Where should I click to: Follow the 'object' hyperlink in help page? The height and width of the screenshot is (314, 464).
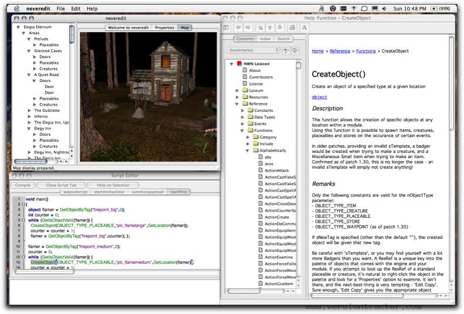[x=319, y=97]
